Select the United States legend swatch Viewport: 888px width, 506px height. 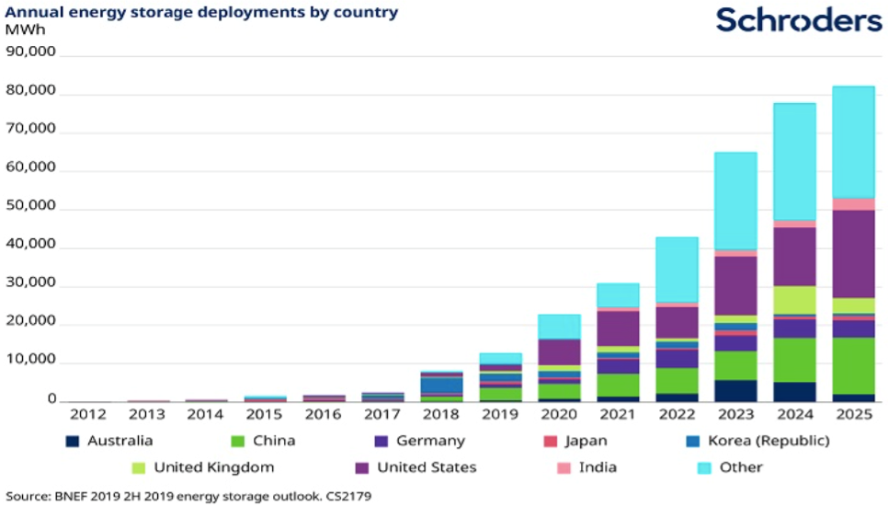(x=362, y=468)
